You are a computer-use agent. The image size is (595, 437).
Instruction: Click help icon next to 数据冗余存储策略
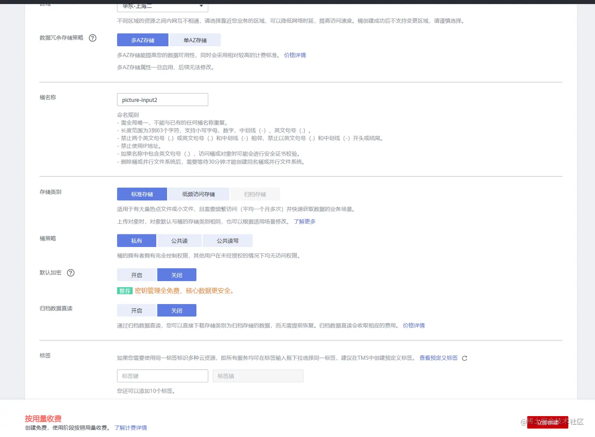point(92,38)
